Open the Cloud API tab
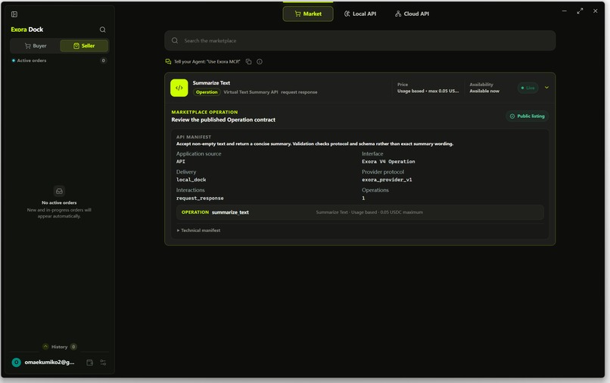Screen dimensions: 610x383 pos(412,14)
